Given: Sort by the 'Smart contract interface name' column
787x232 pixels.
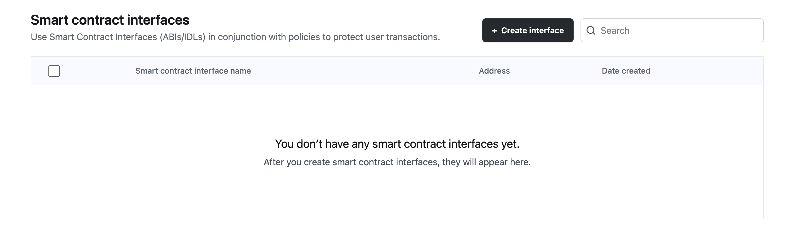Looking at the screenshot, I should [x=193, y=71].
